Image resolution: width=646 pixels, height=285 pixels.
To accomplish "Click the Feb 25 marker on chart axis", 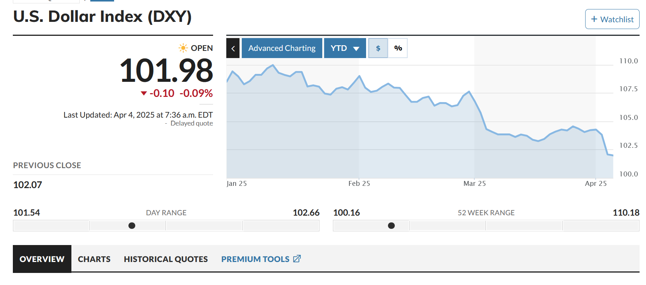I will [x=359, y=183].
